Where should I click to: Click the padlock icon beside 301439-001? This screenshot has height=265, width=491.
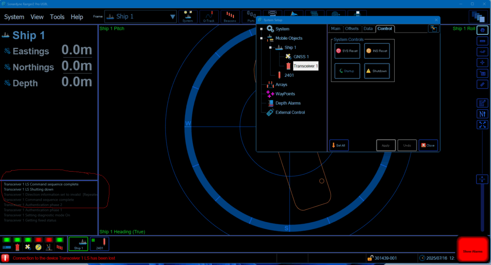coord(370,258)
